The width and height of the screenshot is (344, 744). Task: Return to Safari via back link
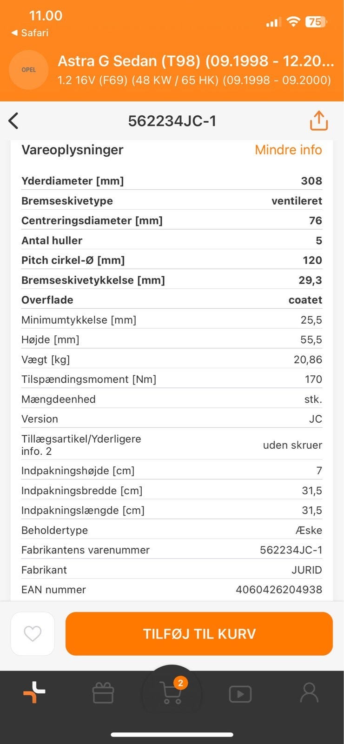pyautogui.click(x=30, y=33)
